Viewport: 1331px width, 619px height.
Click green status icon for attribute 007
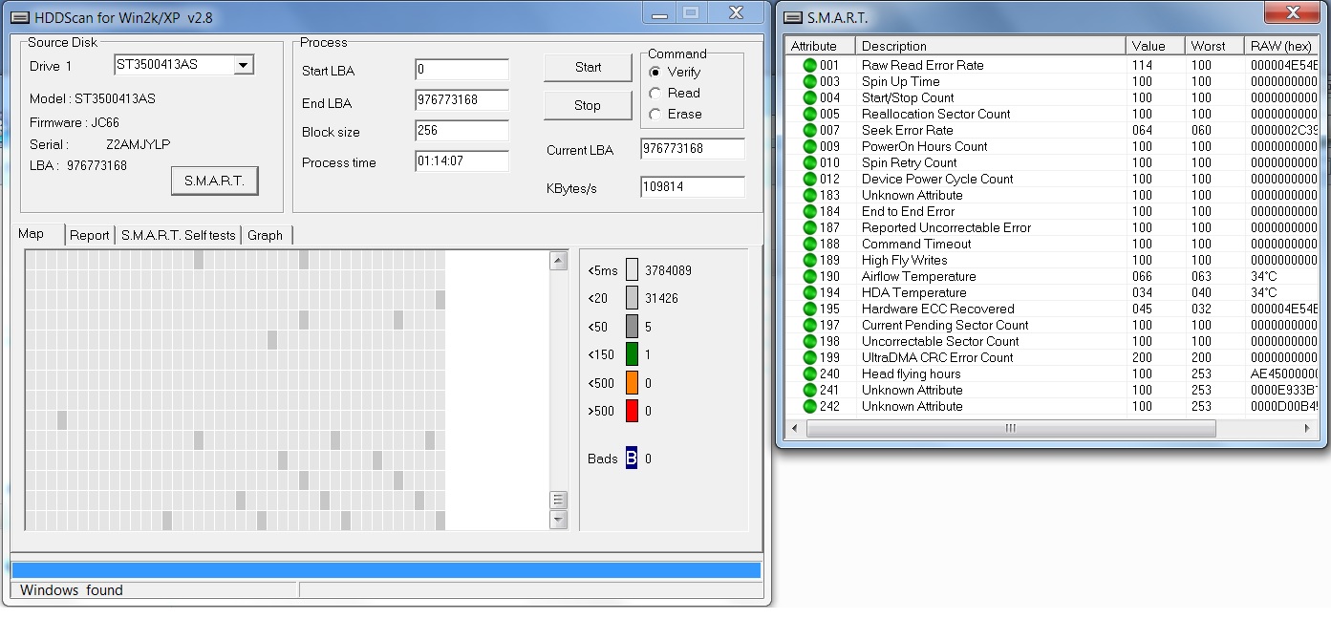[810, 130]
